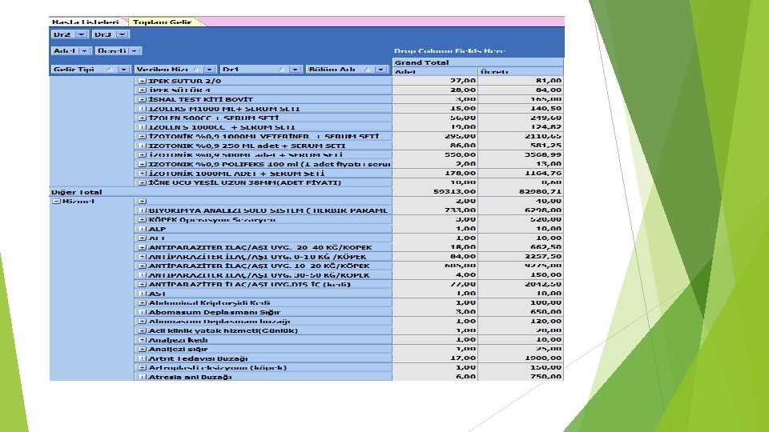Open the Adet data field dropdown
Image resolution: width=769 pixels, height=432 pixels.
(x=85, y=51)
